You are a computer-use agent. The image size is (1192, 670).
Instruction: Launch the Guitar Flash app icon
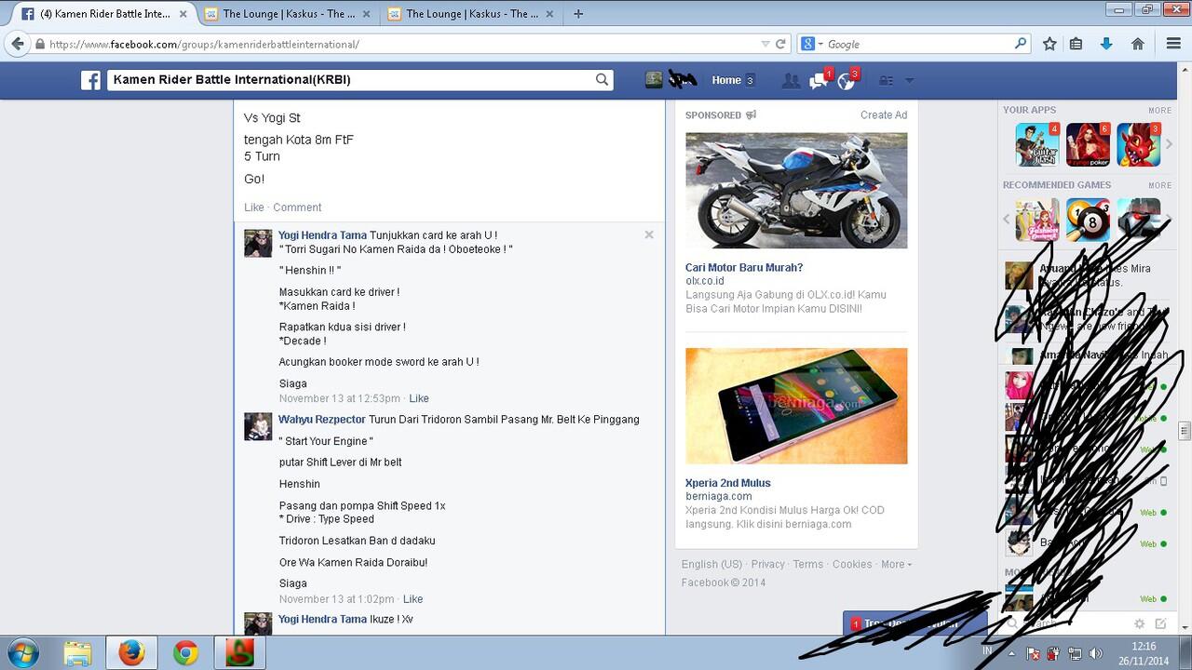[x=1037, y=144]
